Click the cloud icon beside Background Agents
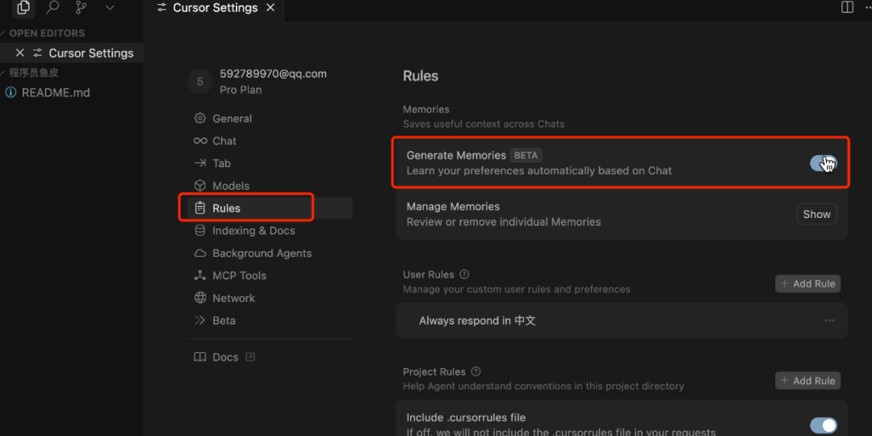This screenshot has height=436, width=872. coord(199,253)
